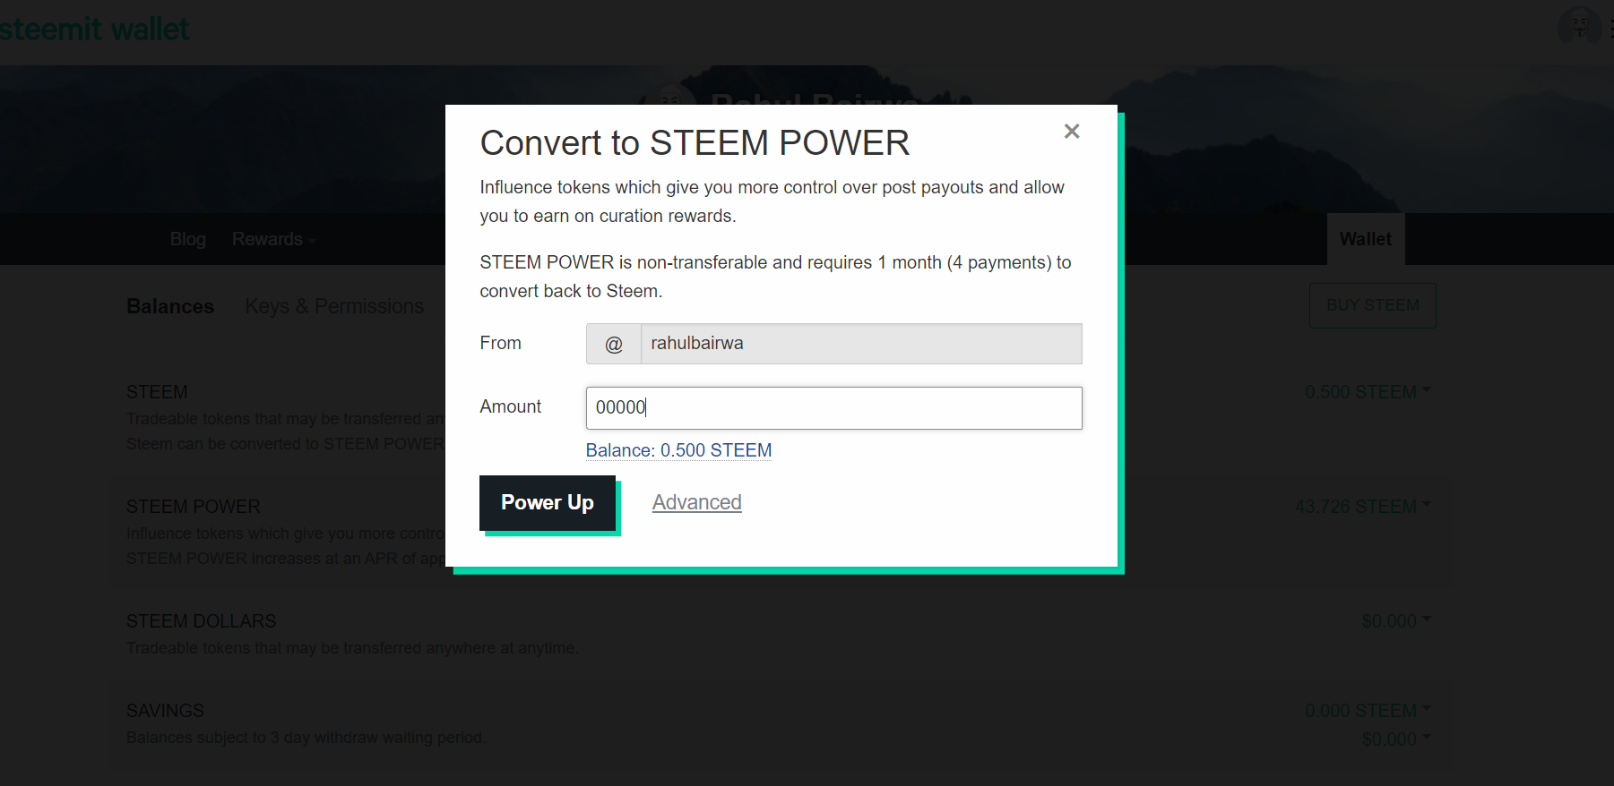1614x786 pixels.
Task: Click the Amount label in the dialog
Action: [511, 406]
